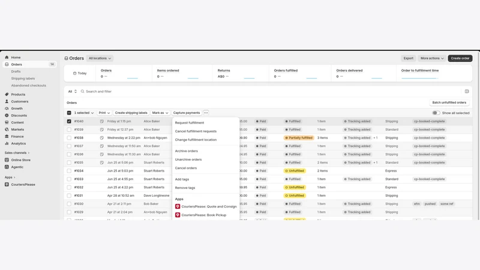Open the edit columns icon at table right
Image resolution: width=480 pixels, height=270 pixels.
(467, 91)
